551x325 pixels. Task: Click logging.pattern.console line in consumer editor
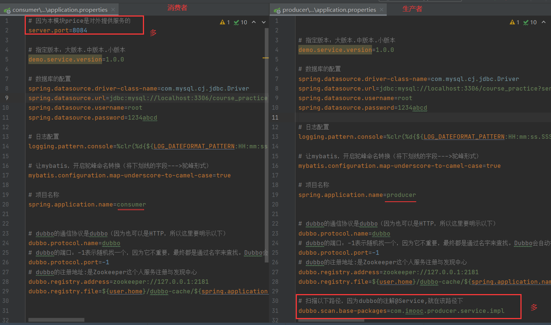[148, 146]
